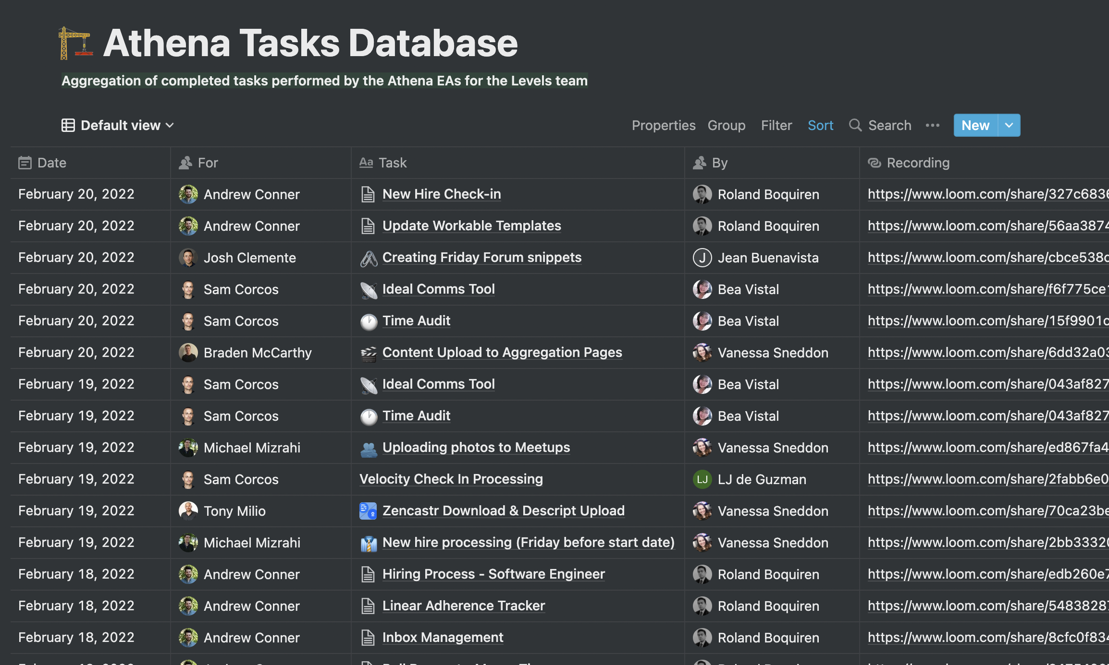This screenshot has width=1109, height=665.
Task: Open the Filter menu
Action: [x=776, y=125]
